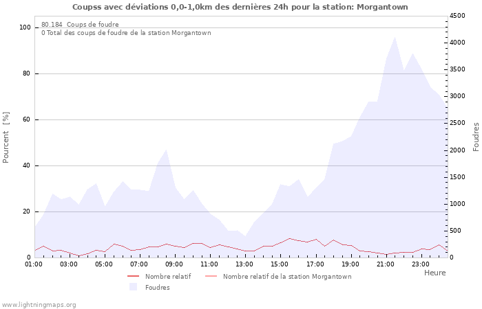Click the 'Heure' x-axis title
Viewport: 482px width, 309px height.
coord(435,273)
